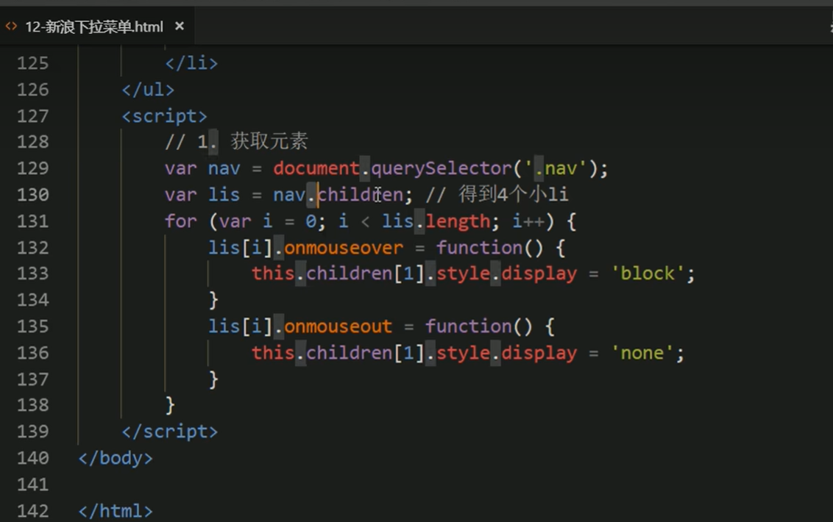
Task: Place cursor on closing </ul> tag
Action: pos(148,90)
